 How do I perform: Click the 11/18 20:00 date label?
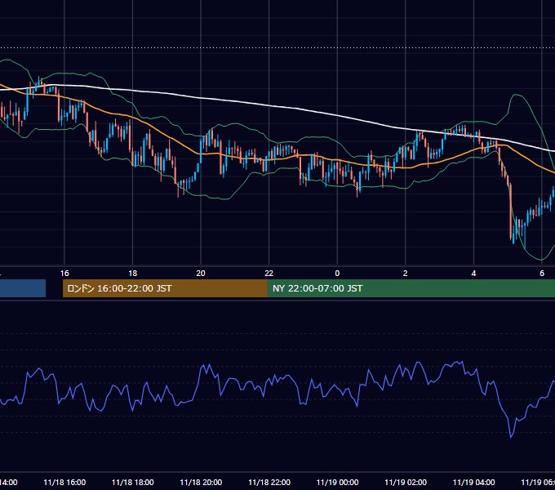pos(201,483)
